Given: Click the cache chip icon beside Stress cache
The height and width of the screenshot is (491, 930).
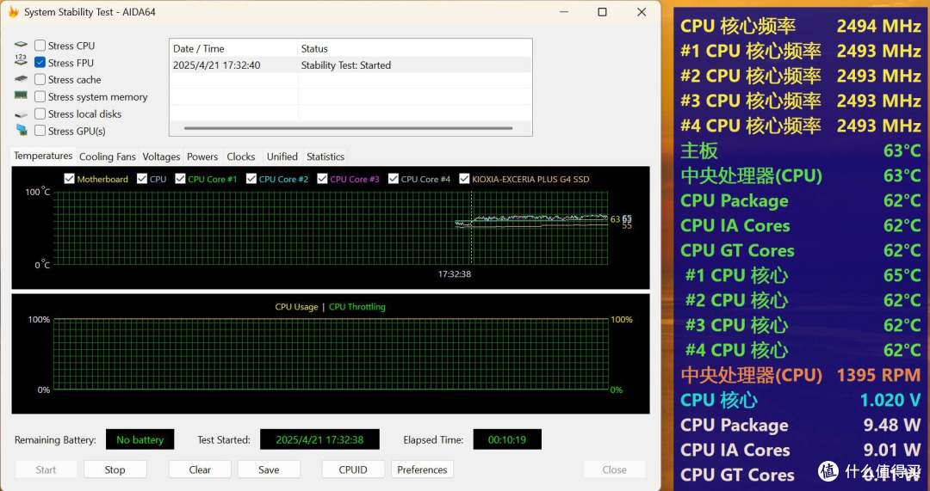Looking at the screenshot, I should (x=22, y=79).
